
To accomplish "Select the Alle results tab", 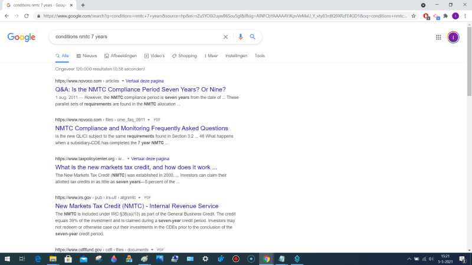I will (x=62, y=56).
